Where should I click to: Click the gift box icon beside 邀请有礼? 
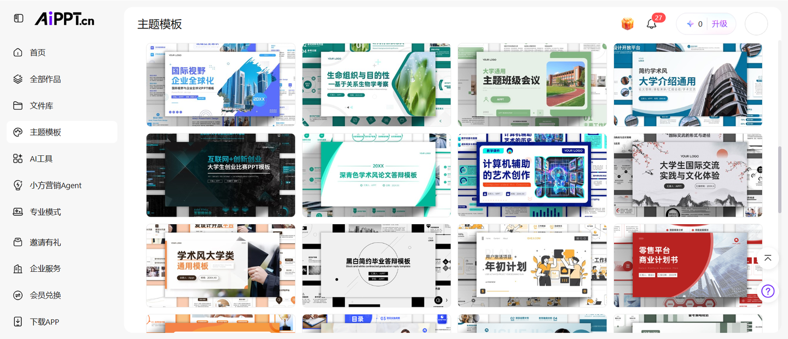tap(18, 242)
